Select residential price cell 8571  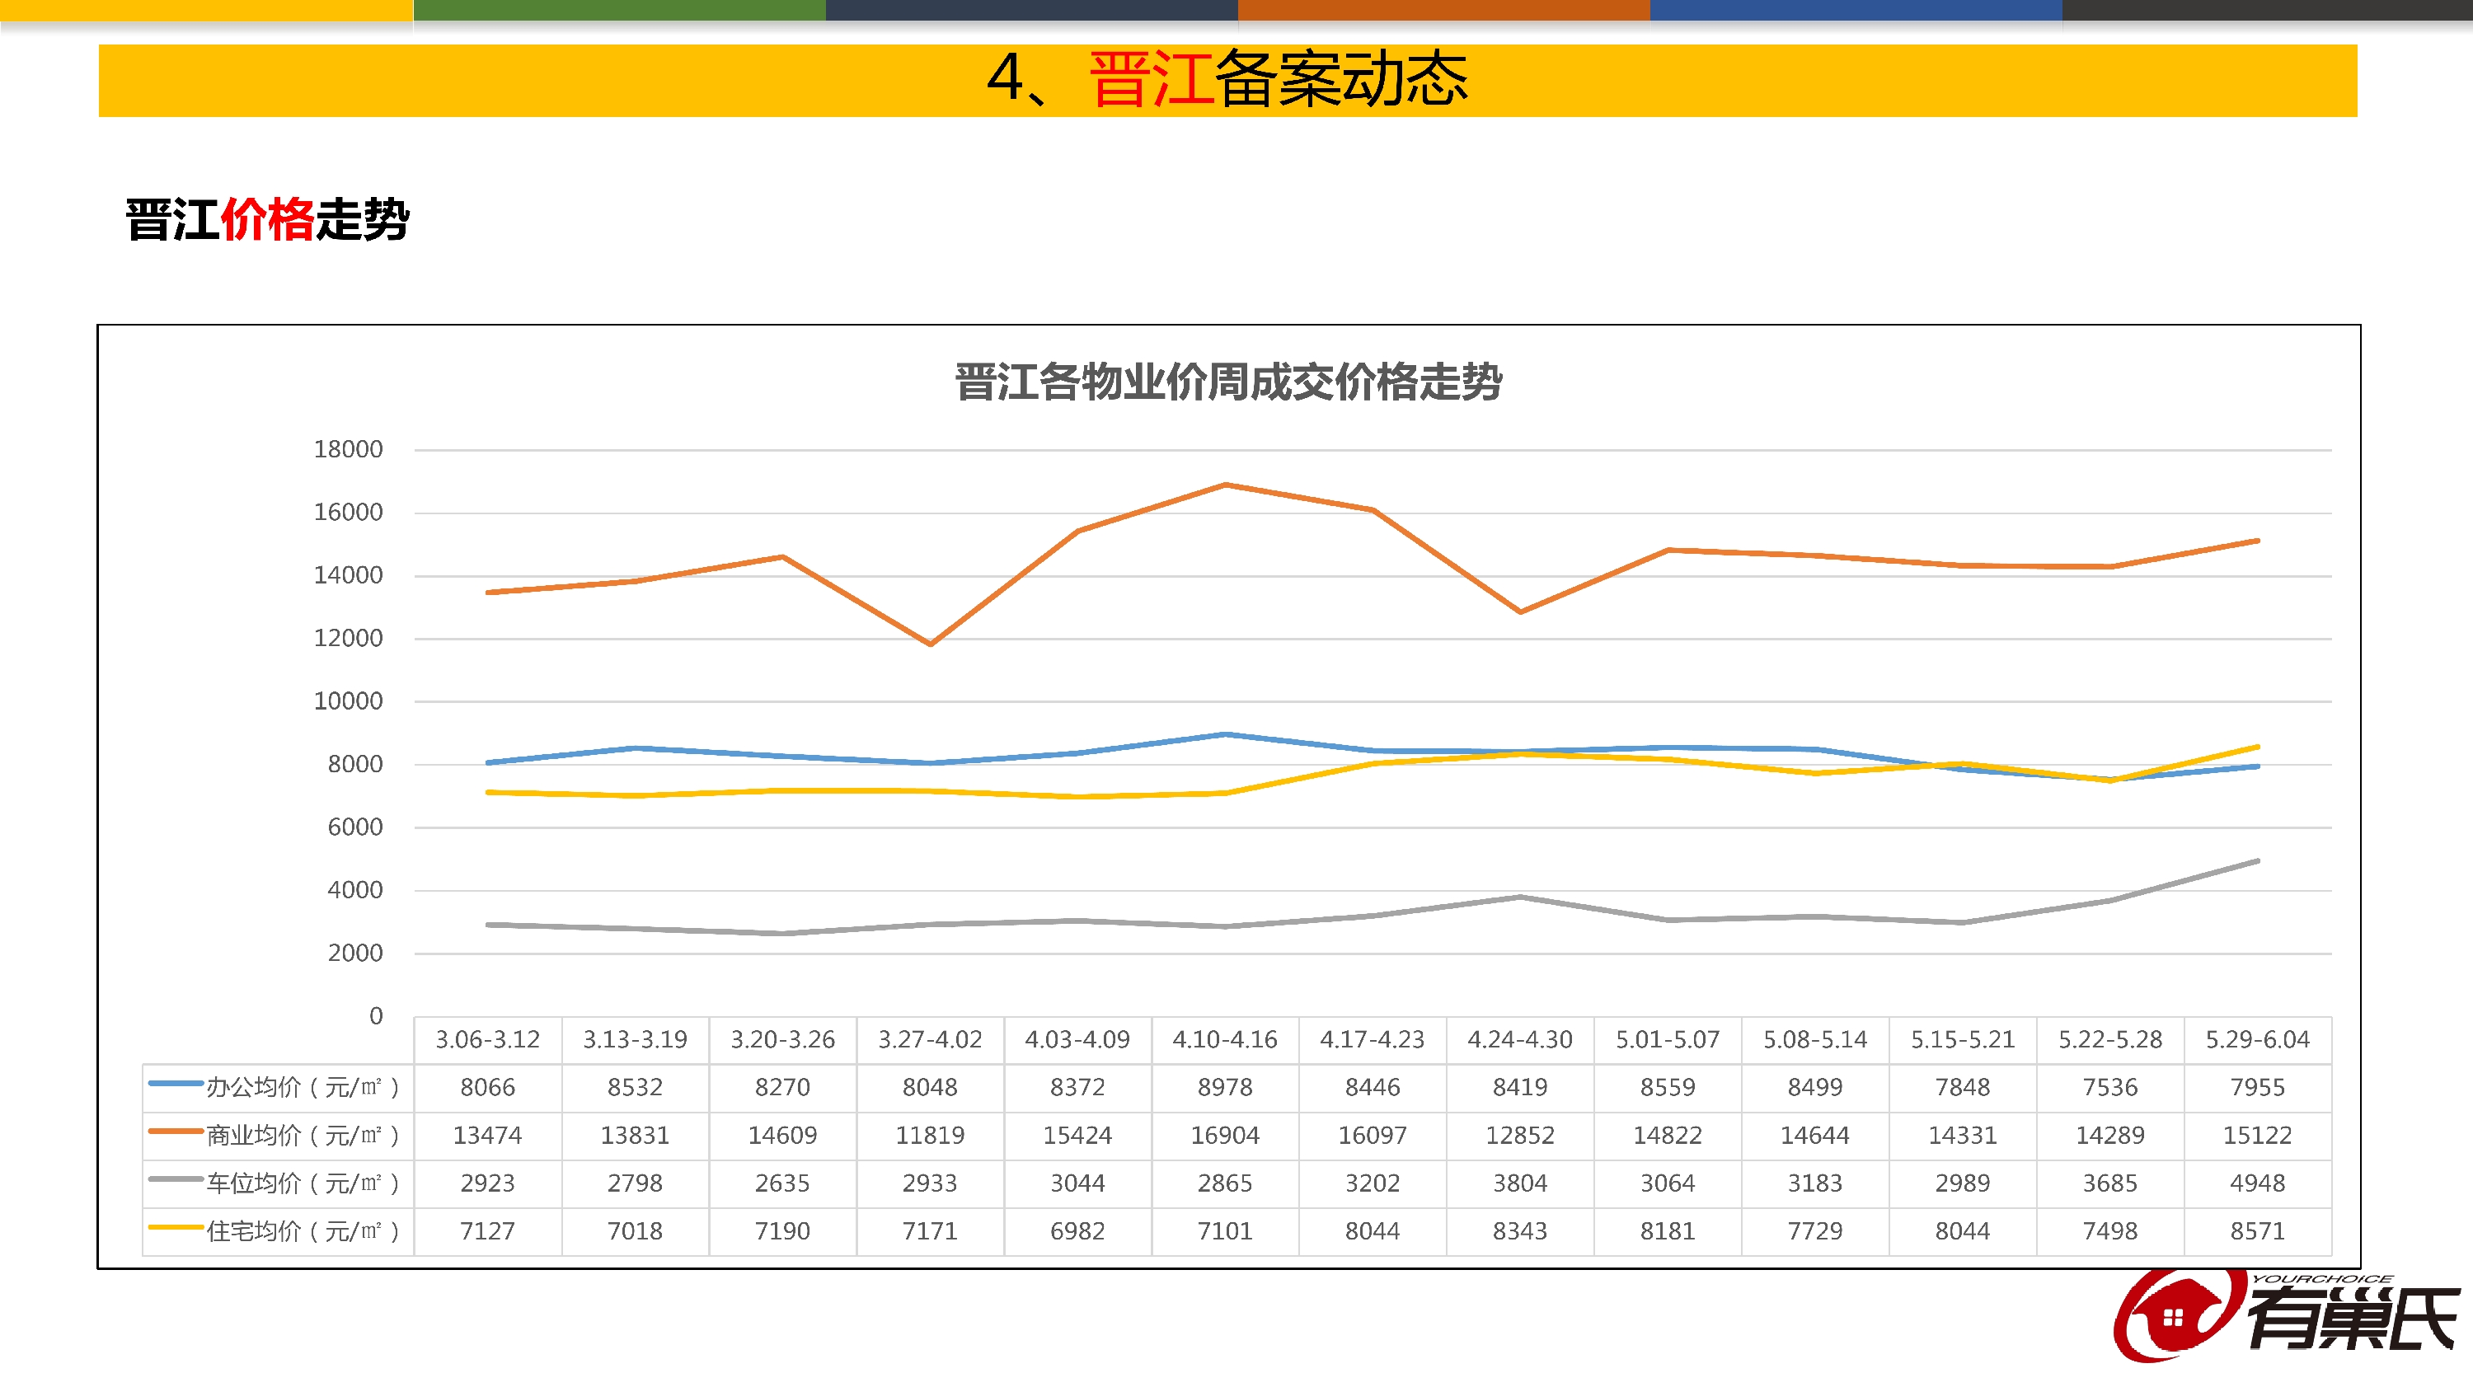(x=2258, y=1231)
